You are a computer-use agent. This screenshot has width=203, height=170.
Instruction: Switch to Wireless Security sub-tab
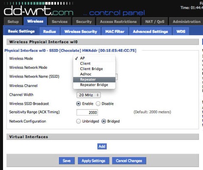pyautogui.click(x=81, y=31)
